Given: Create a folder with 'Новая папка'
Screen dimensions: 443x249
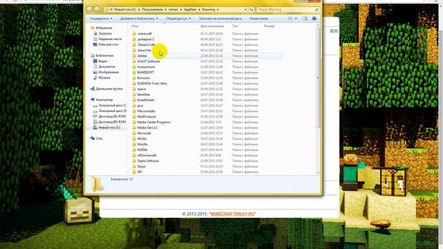Looking at the screenshot, I should tap(258, 19).
